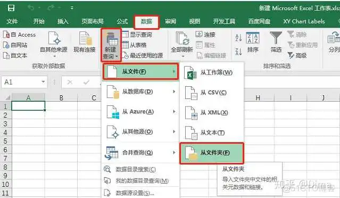Click 连接 in the connections group

[205, 35]
